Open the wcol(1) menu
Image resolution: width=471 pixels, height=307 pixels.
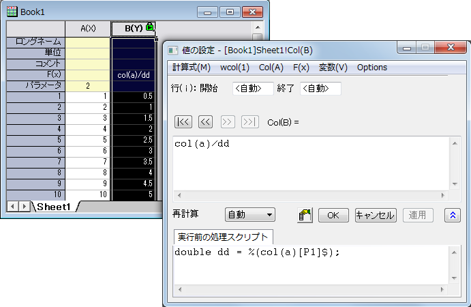[x=234, y=68]
